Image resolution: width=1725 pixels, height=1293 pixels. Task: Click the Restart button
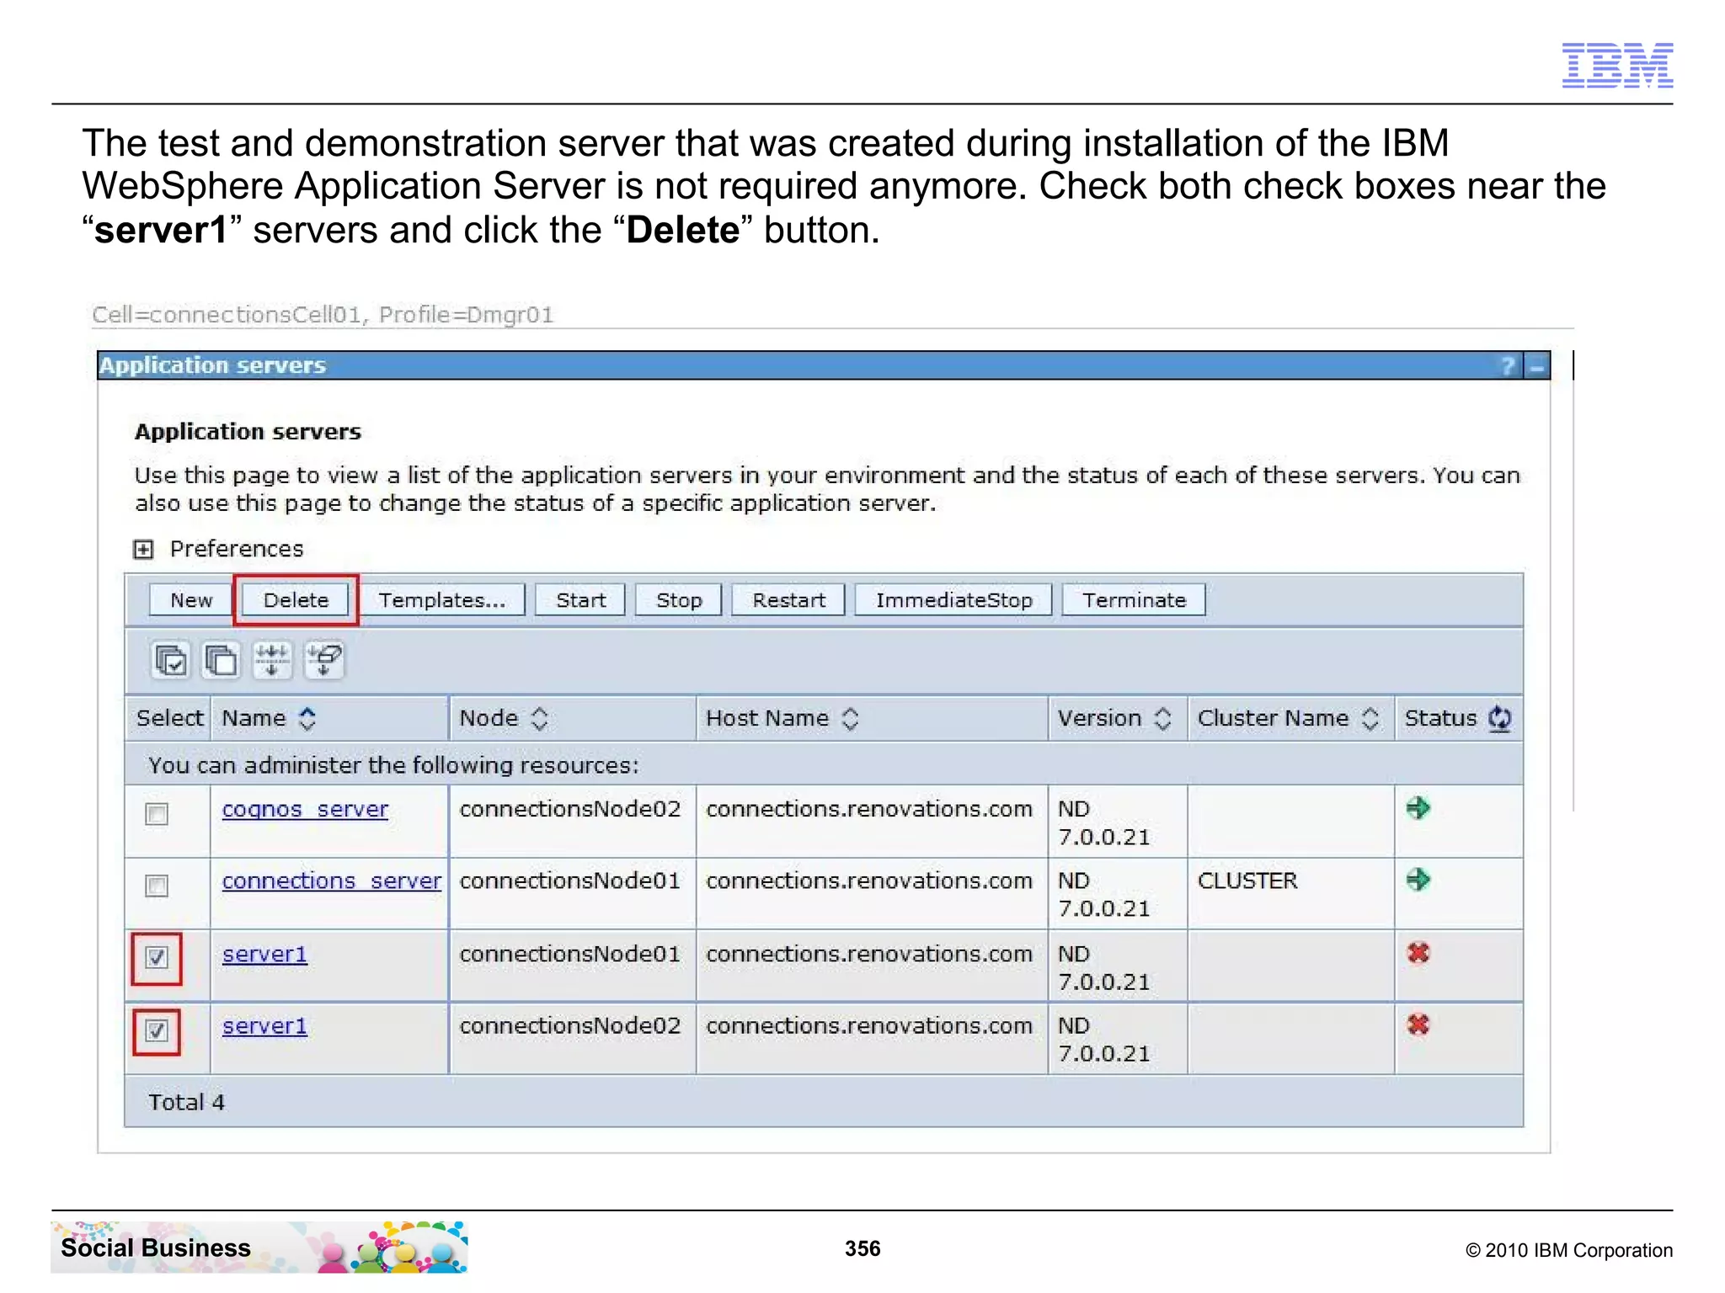click(788, 600)
